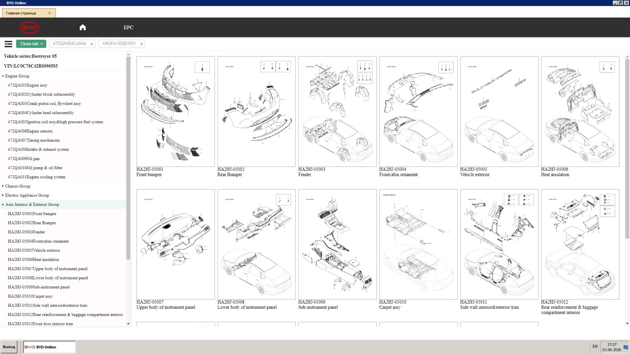The height and width of the screenshot is (354, 630).
Task: Click the BYD logo icon
Action: [x=30, y=28]
